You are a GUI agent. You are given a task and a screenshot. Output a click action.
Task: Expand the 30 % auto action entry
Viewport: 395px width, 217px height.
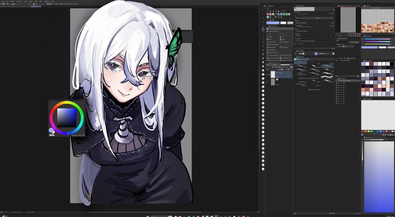tap(341, 99)
